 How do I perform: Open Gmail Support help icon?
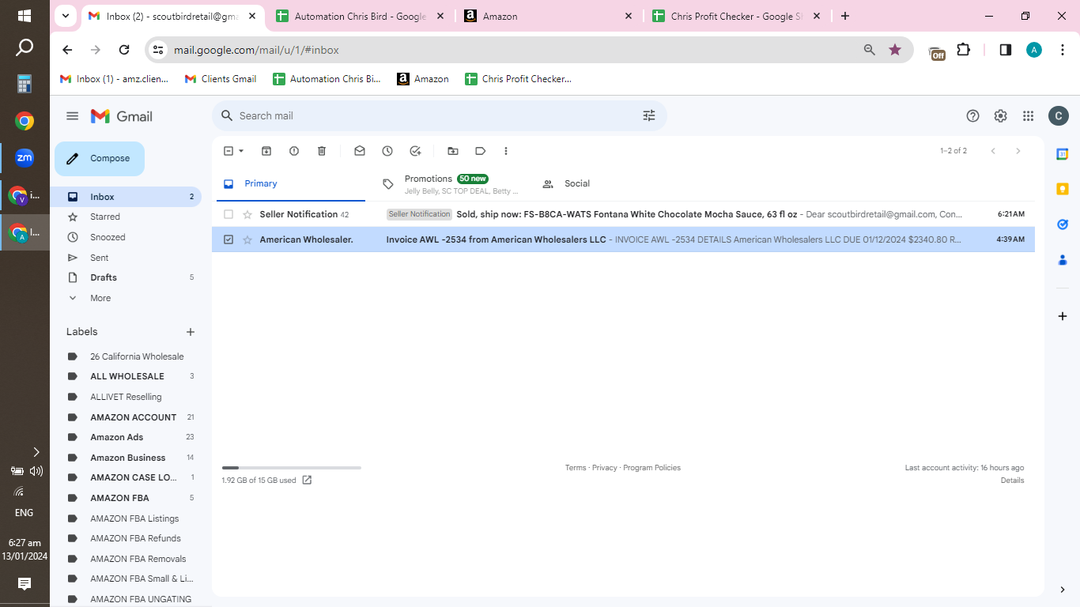pos(973,116)
